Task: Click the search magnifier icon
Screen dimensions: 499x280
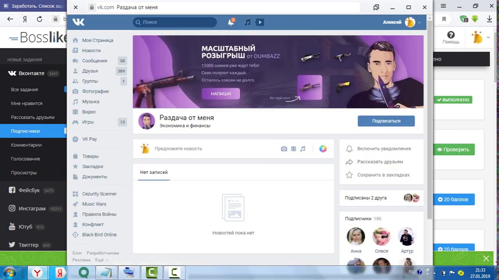Action: point(138,22)
